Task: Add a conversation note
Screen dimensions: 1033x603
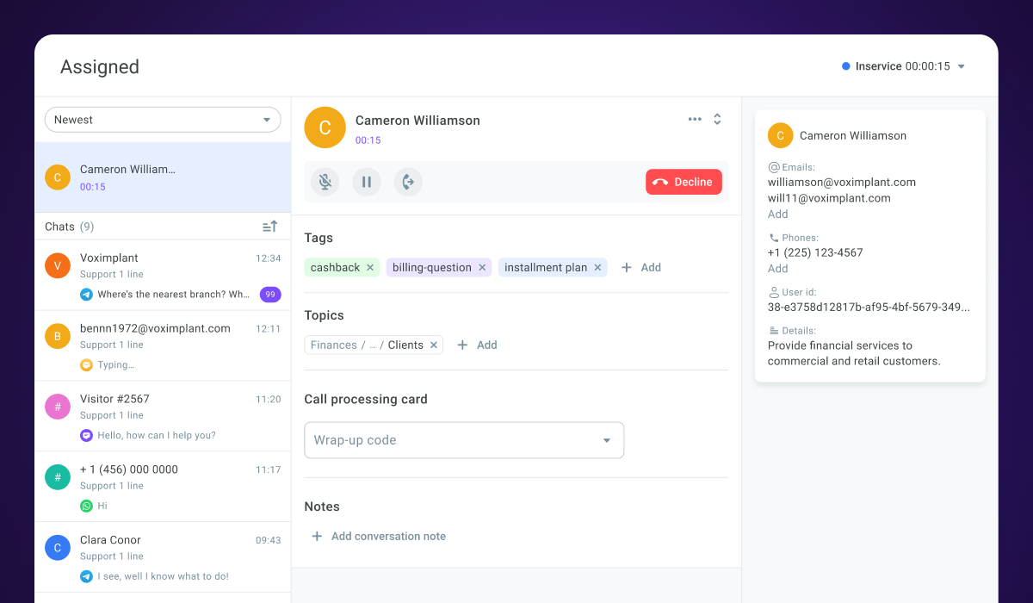Action: [378, 536]
